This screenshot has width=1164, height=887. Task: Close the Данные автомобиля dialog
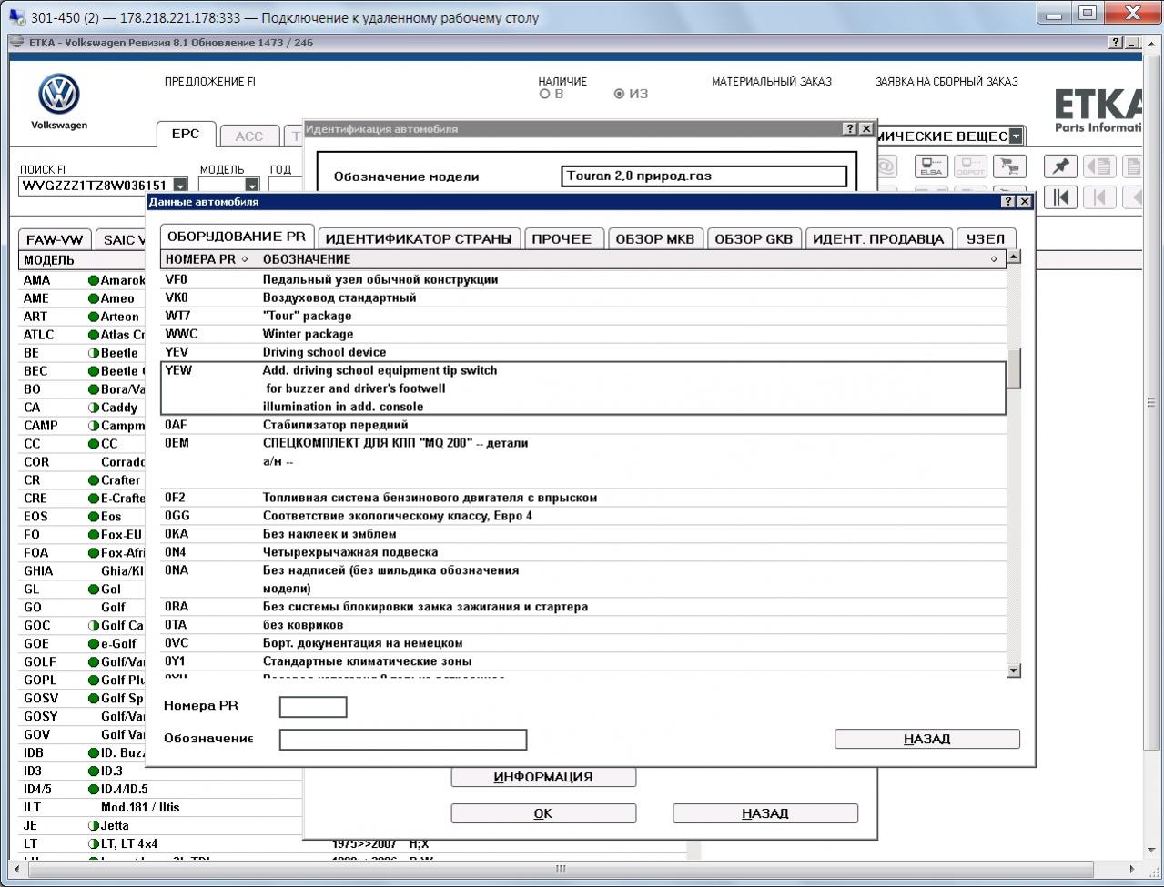[x=1024, y=201]
